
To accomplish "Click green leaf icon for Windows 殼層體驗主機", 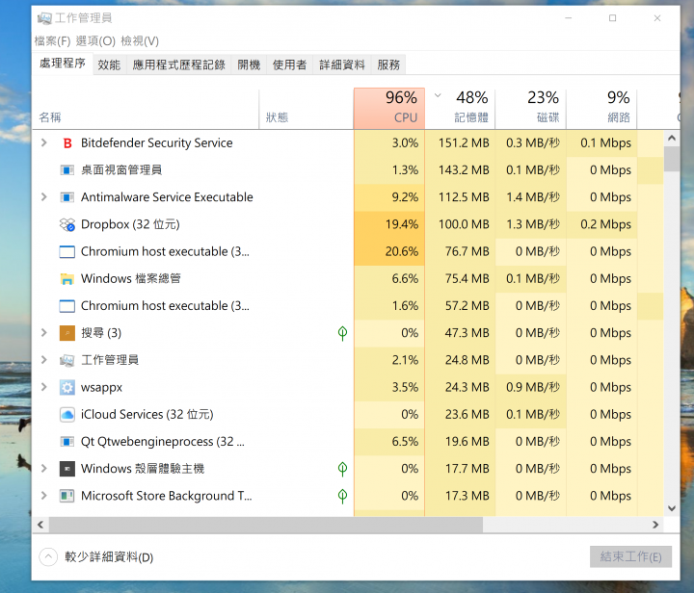I will tap(342, 469).
